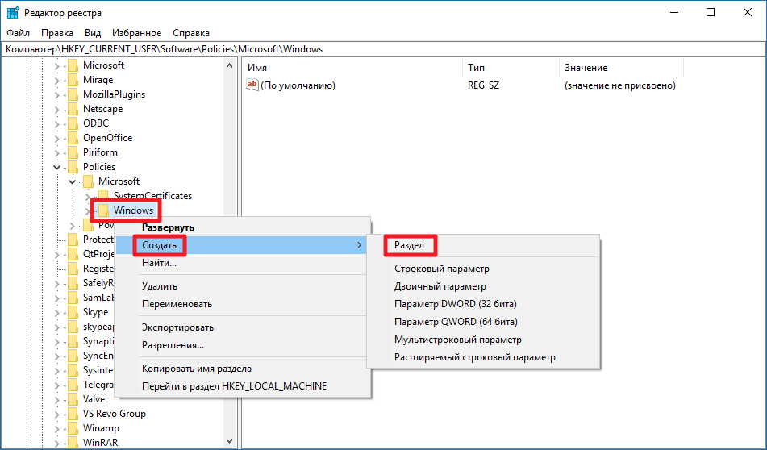Choose Перейти в раздел HKEY_LOCAL_MACHINE

[x=235, y=386]
